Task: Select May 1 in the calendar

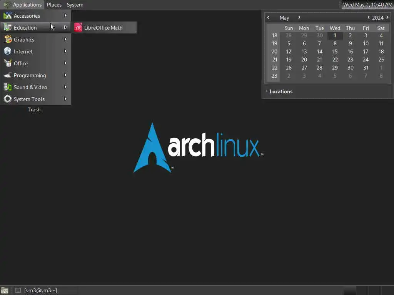Action: pyautogui.click(x=335, y=36)
